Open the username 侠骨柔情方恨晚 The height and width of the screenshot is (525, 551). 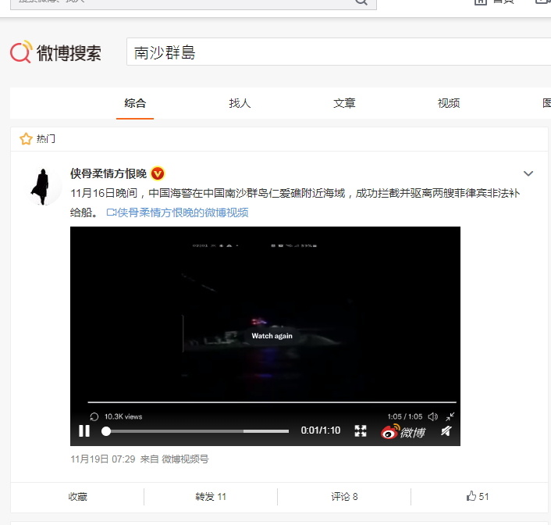coord(108,173)
